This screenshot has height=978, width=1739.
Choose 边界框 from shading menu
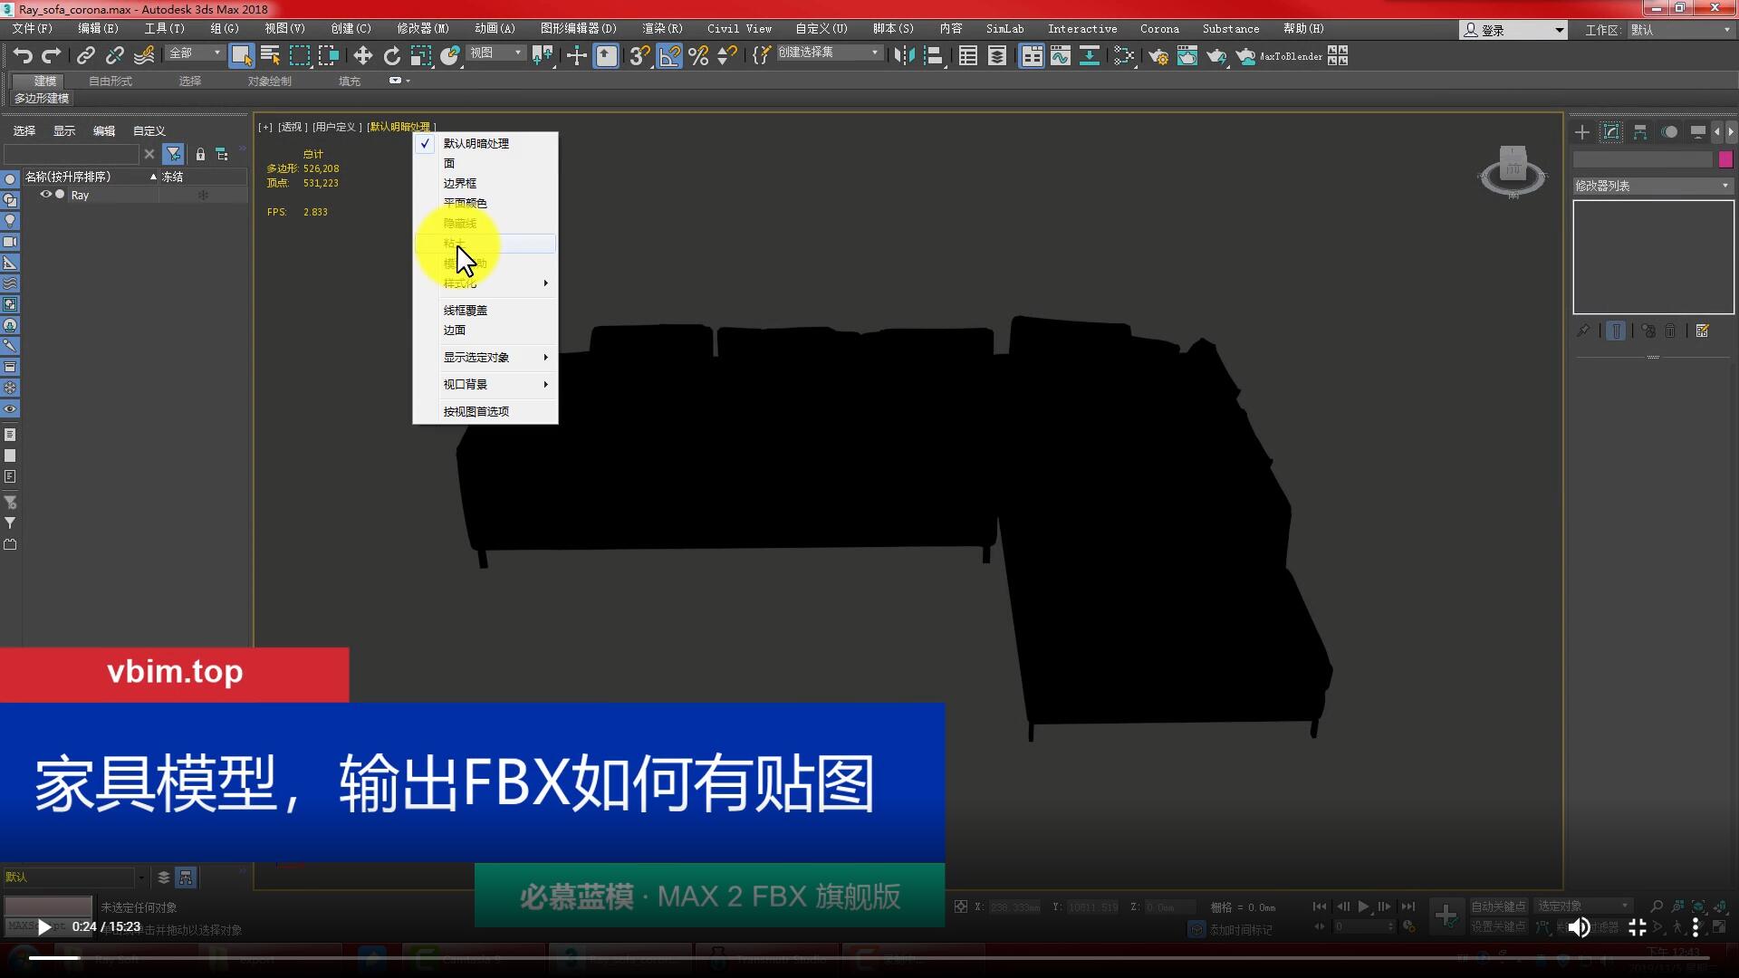click(x=459, y=183)
